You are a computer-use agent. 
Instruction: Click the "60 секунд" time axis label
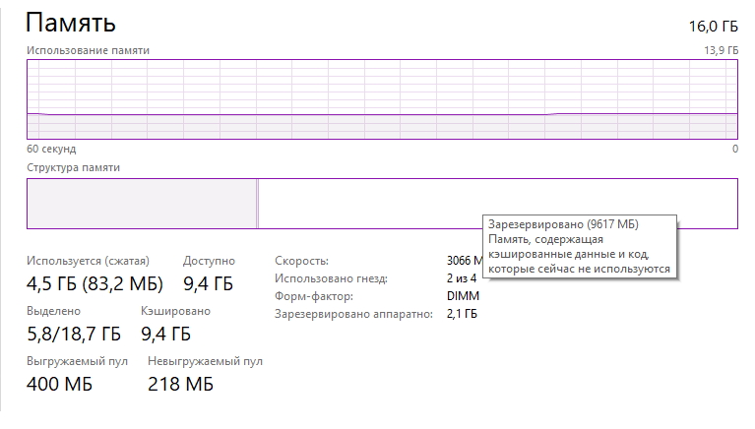[x=54, y=150]
